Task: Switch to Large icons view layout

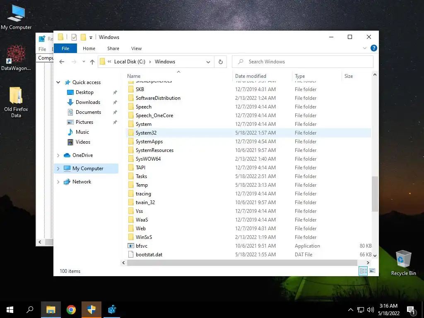Action: click(x=372, y=271)
